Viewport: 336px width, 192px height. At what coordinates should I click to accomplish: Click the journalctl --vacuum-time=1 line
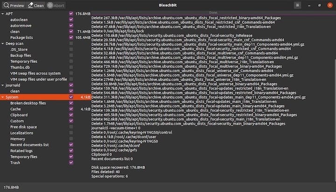[x=116, y=128]
